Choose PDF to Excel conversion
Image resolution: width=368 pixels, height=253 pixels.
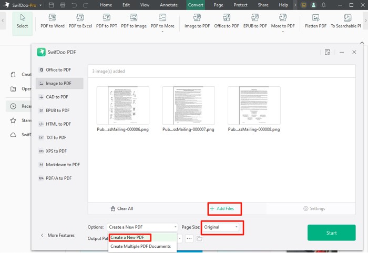(80, 21)
